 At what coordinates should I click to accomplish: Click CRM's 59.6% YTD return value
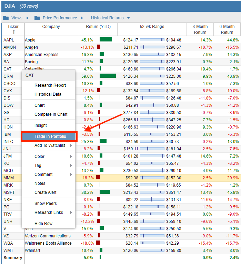tap(87, 76)
